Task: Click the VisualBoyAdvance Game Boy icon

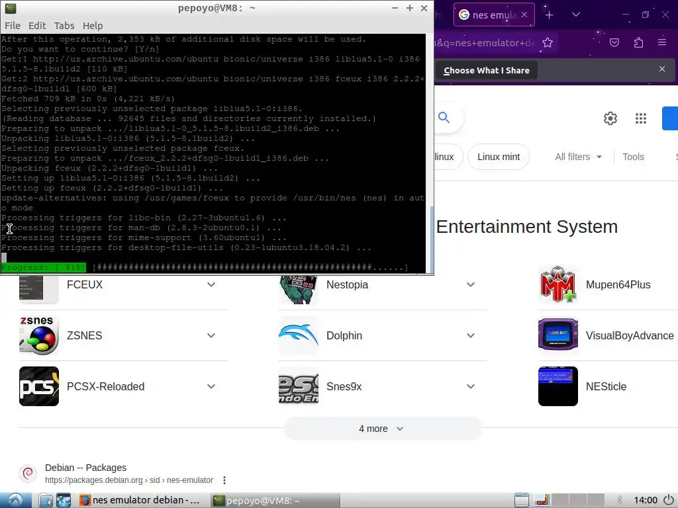Action: 557,335
